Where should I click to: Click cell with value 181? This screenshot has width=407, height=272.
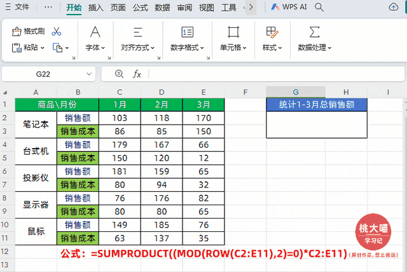[x=120, y=172]
